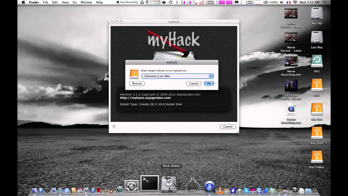The height and width of the screenshot is (196, 348).
Task: Select Movie Record... 3.mov file on desktop
Action: tap(291, 14)
